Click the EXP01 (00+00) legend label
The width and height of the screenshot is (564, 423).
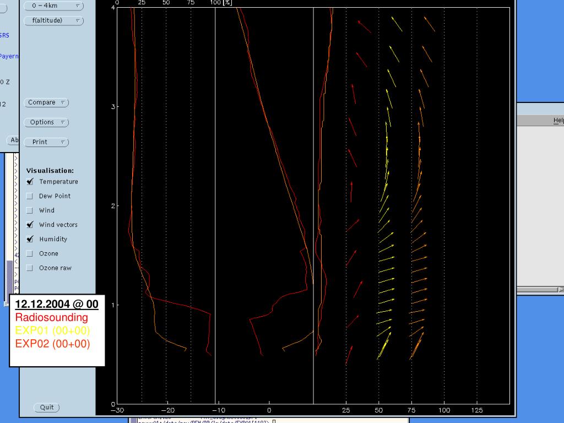[52, 330]
